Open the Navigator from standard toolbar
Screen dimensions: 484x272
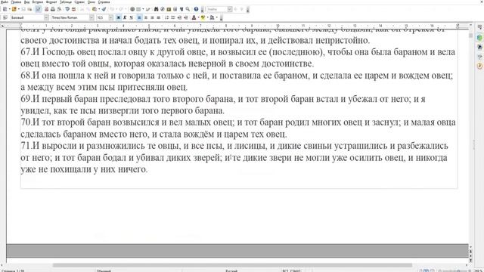point(163,9)
